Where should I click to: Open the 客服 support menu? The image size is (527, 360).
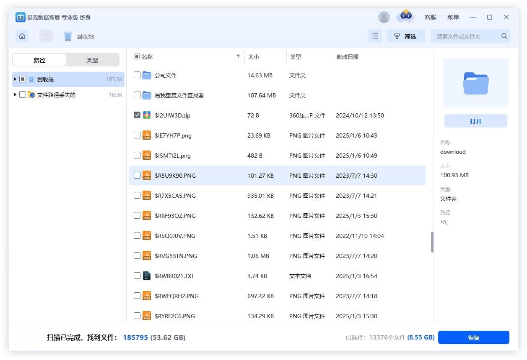click(431, 17)
